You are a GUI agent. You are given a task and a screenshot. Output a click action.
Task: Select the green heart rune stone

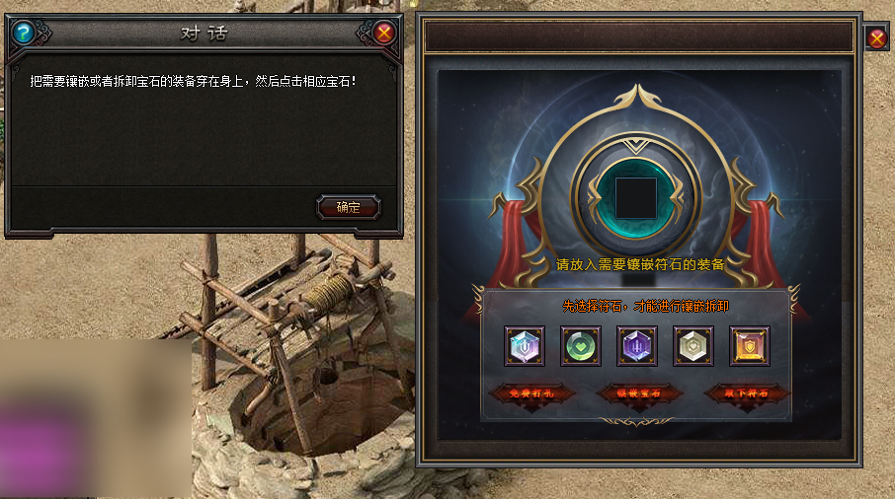tap(581, 346)
